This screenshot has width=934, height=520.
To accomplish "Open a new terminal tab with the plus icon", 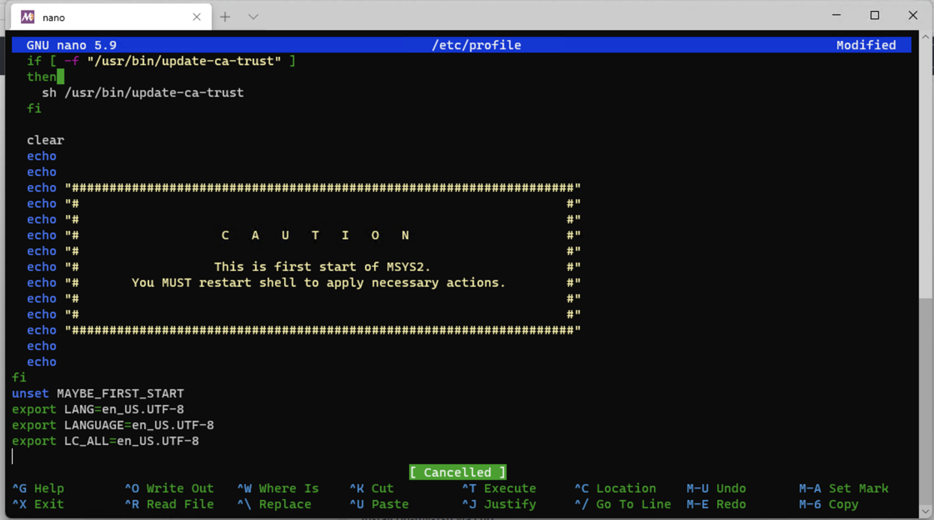I will (225, 17).
